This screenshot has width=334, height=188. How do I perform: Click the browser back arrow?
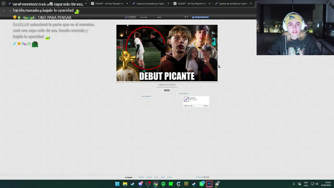point(4,11)
